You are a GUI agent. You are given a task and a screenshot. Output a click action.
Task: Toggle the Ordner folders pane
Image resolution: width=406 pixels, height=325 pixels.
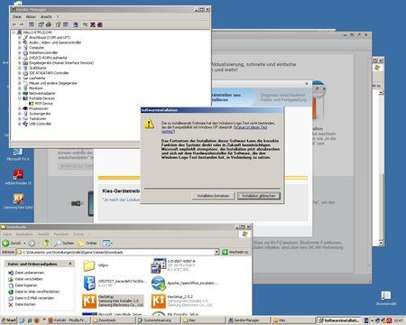88,243
